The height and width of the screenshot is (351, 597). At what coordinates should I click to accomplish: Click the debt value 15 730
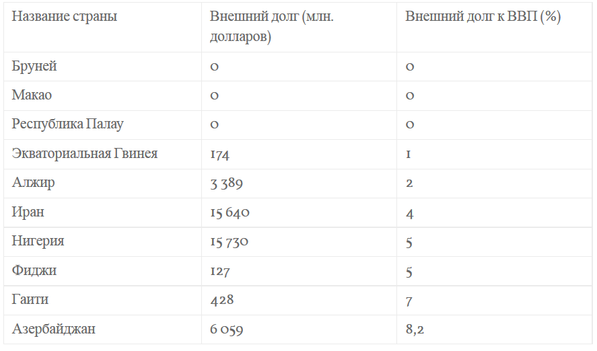point(230,241)
